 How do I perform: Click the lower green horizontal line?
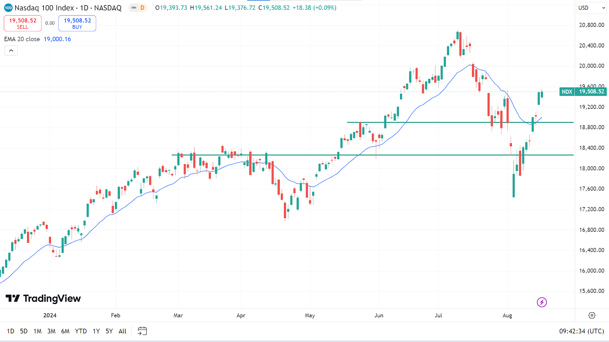[x=372, y=155]
